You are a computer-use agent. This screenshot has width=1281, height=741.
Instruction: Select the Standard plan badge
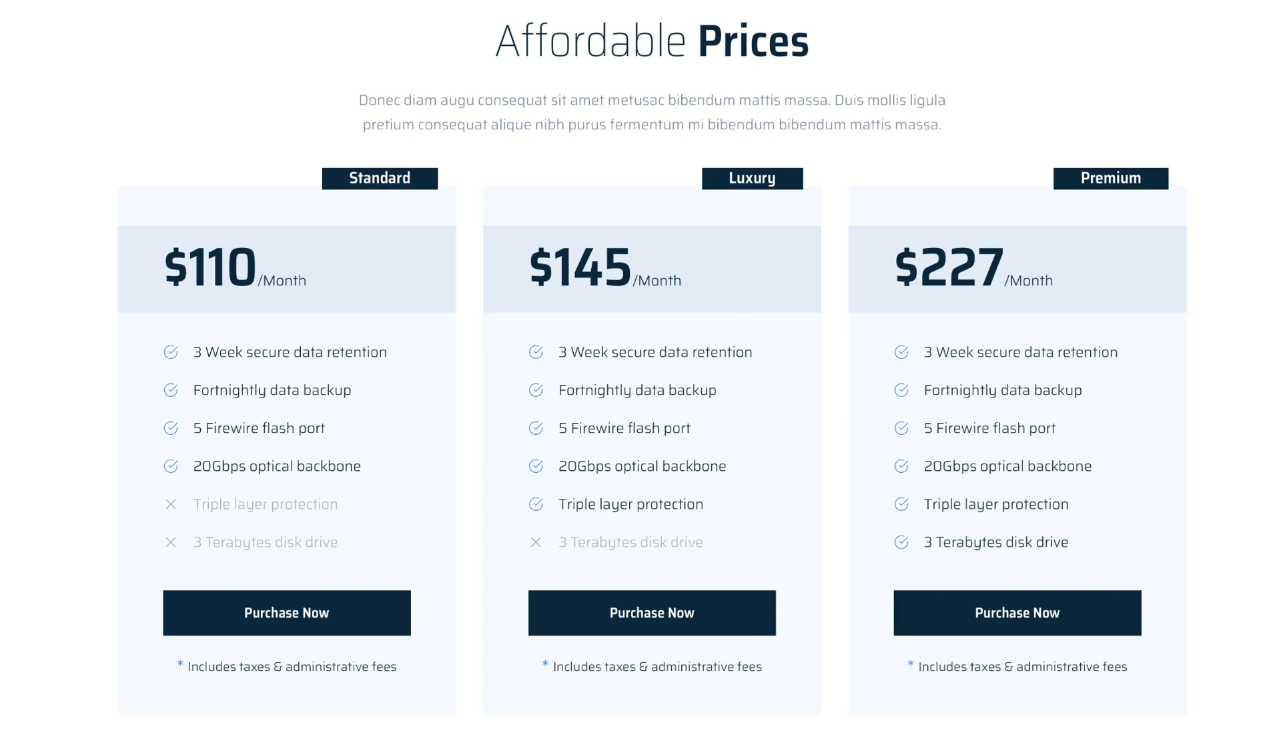[380, 178]
